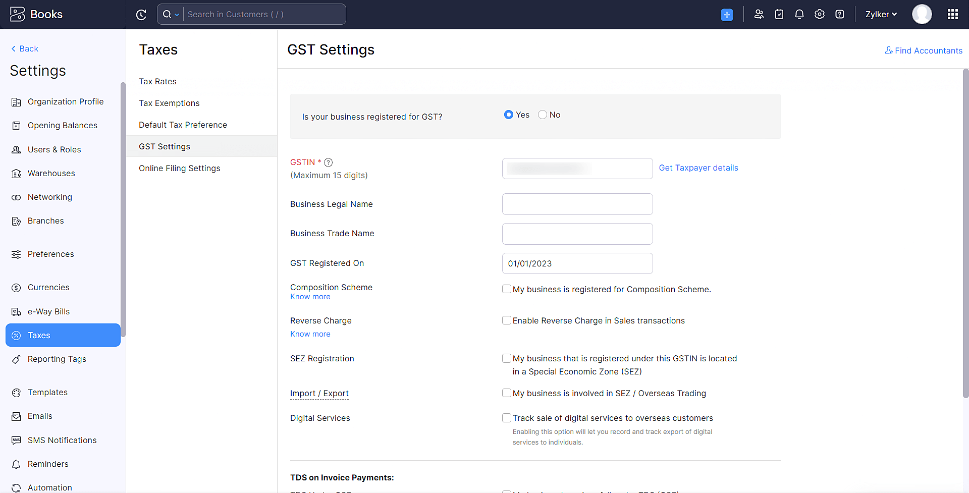The width and height of the screenshot is (969, 493).
Task: Click Get Taxpayer details link
Action: (x=698, y=168)
